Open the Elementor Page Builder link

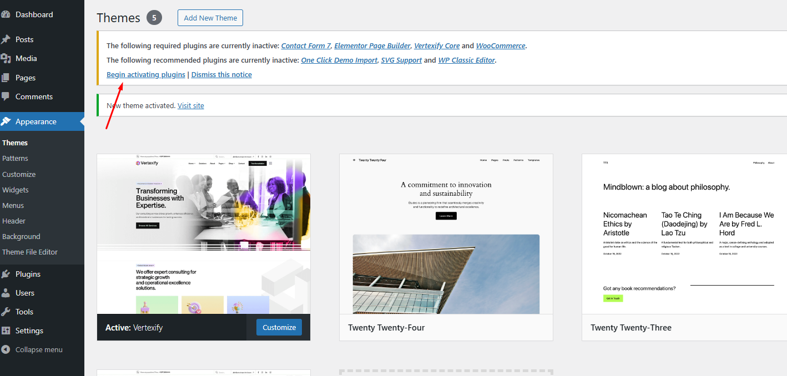tap(372, 46)
